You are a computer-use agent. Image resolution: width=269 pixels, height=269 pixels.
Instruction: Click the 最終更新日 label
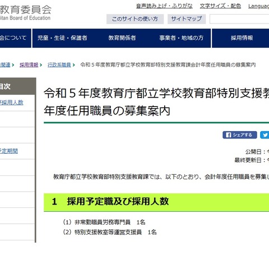248,160
